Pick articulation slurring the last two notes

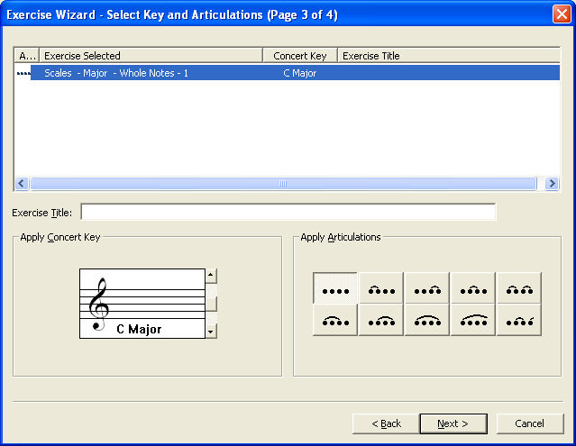[x=426, y=288]
